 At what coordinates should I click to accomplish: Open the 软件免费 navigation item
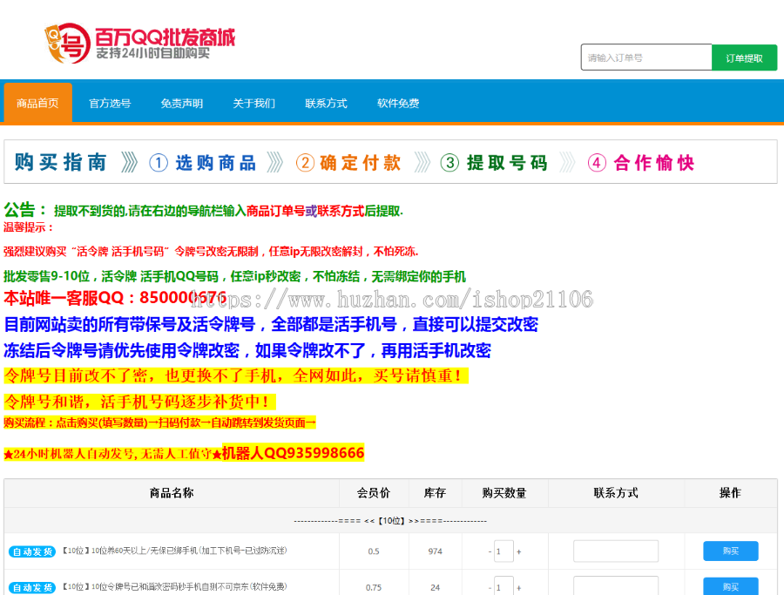point(397,102)
